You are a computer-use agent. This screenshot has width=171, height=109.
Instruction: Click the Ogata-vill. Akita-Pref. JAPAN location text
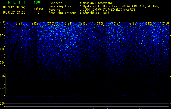[x=121, y=6]
